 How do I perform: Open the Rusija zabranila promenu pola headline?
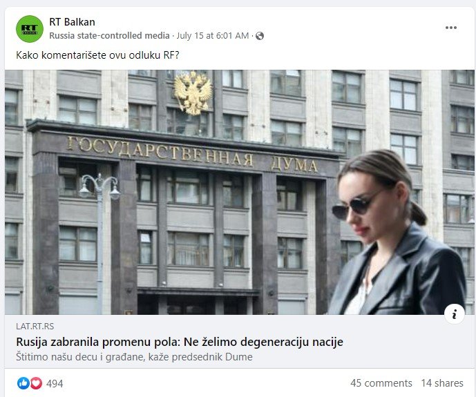pos(180,342)
